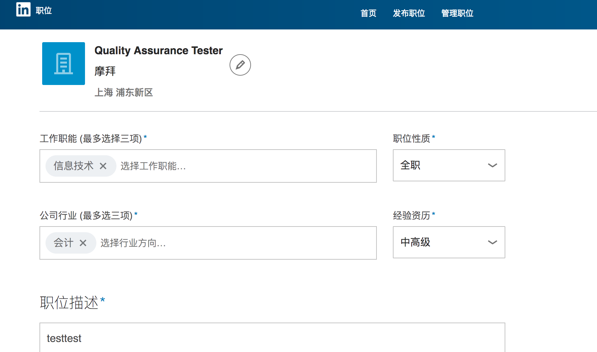Click the blue company building logo
597x352 pixels.
click(x=64, y=64)
